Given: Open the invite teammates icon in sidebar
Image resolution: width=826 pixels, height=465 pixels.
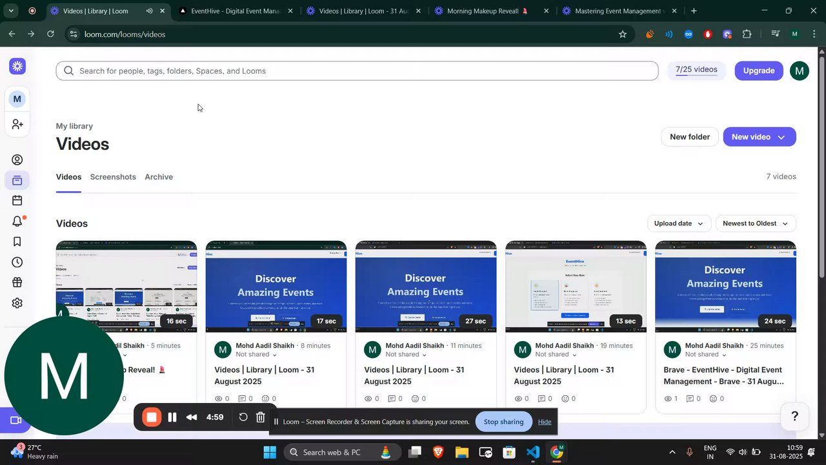Looking at the screenshot, I should pyautogui.click(x=17, y=124).
